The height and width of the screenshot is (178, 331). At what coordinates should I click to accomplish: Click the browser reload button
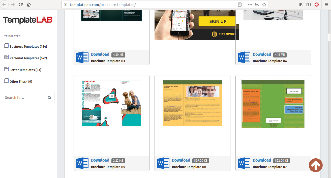click(x=21, y=5)
